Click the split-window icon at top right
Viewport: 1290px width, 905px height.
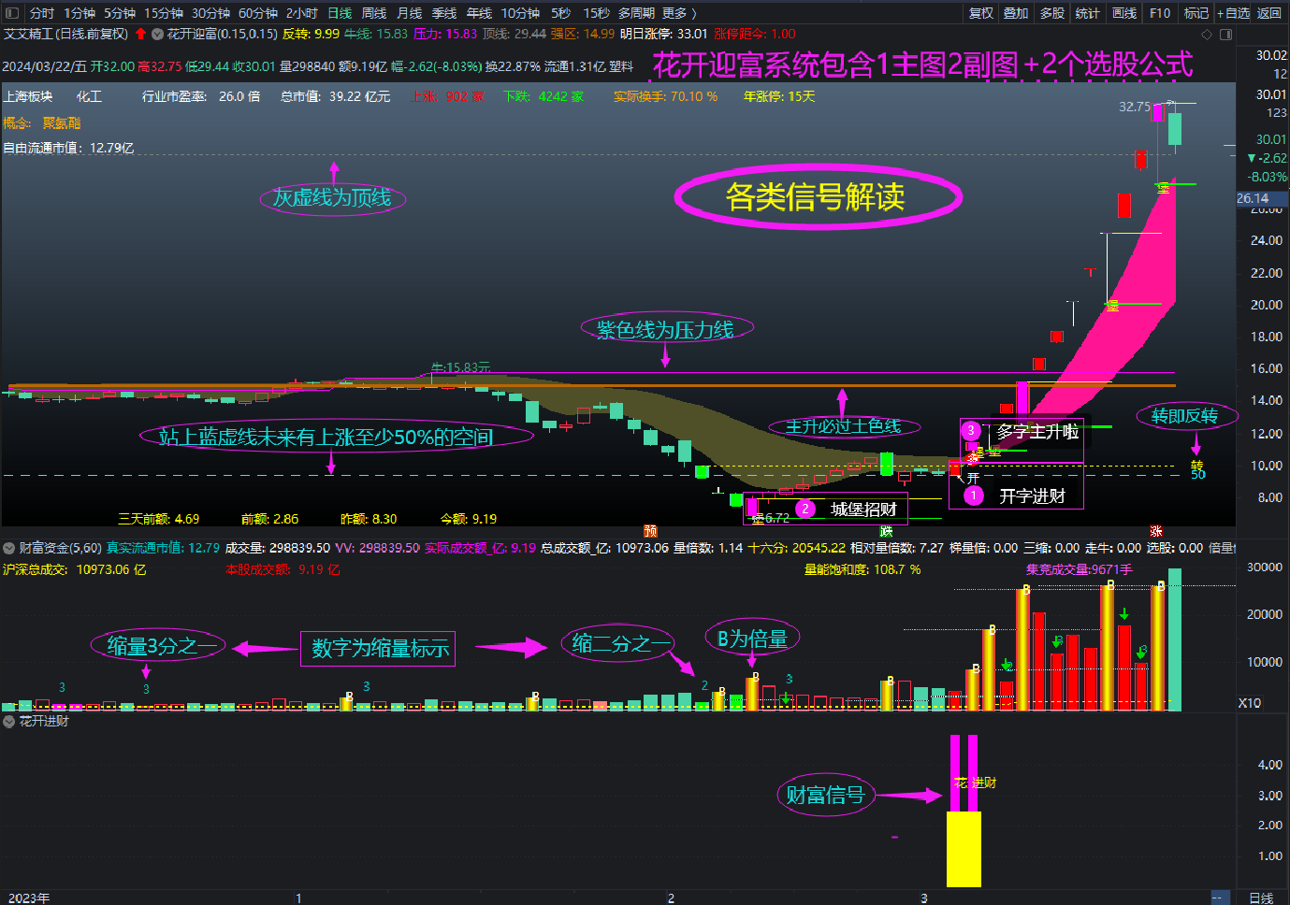pos(1225,34)
